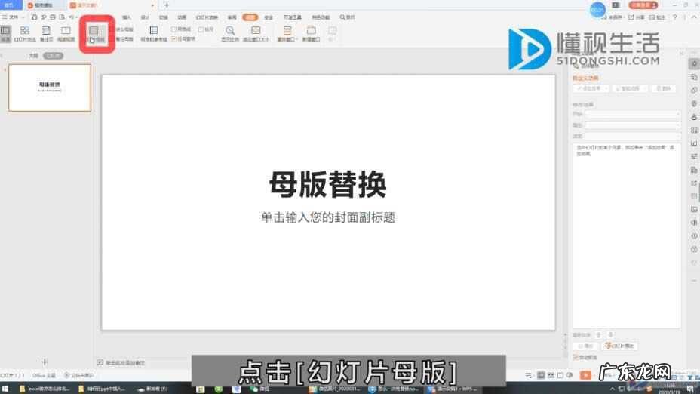
Task: Click the Undo arrow icon
Action: coord(71,17)
